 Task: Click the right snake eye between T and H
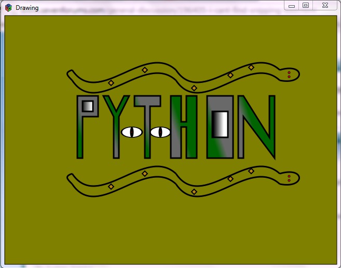point(160,132)
